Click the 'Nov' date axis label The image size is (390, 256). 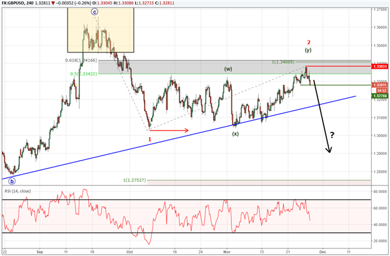pos(227,252)
